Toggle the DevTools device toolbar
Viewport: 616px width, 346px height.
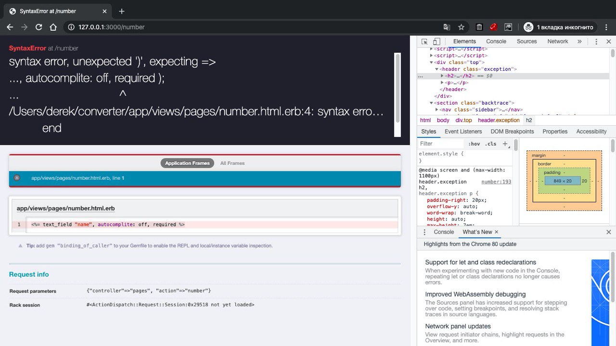coord(436,42)
